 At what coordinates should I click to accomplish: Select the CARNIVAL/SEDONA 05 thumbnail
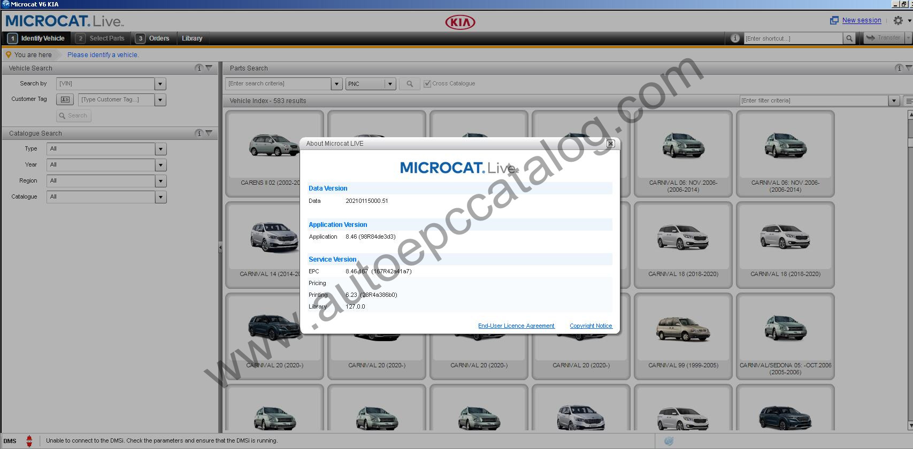785,336
